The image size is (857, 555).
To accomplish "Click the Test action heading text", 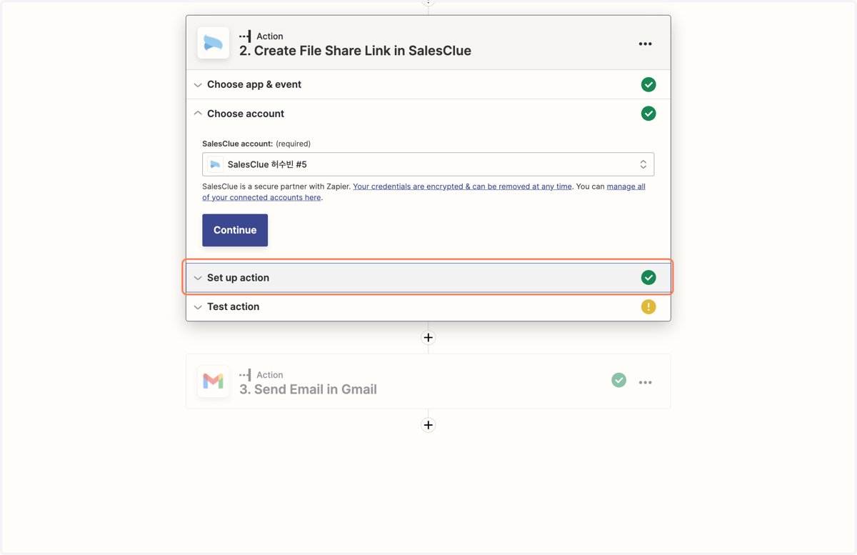I will [x=233, y=306].
